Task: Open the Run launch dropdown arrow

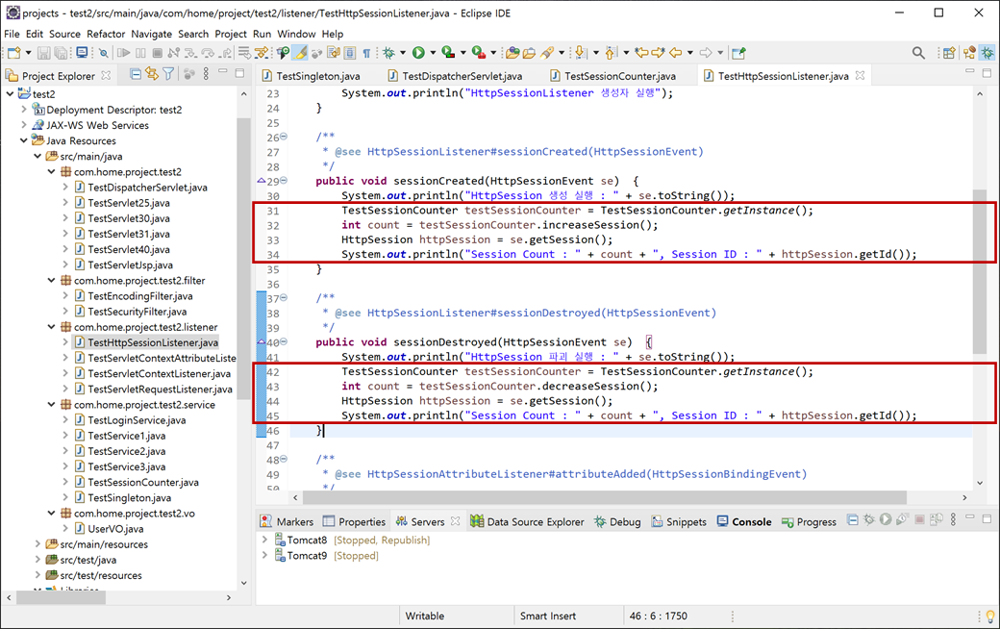Action: [x=433, y=53]
